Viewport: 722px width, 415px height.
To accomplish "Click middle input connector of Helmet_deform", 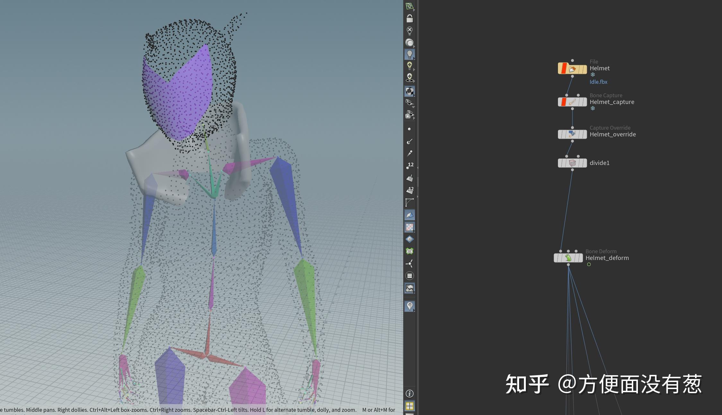I will tap(568, 251).
